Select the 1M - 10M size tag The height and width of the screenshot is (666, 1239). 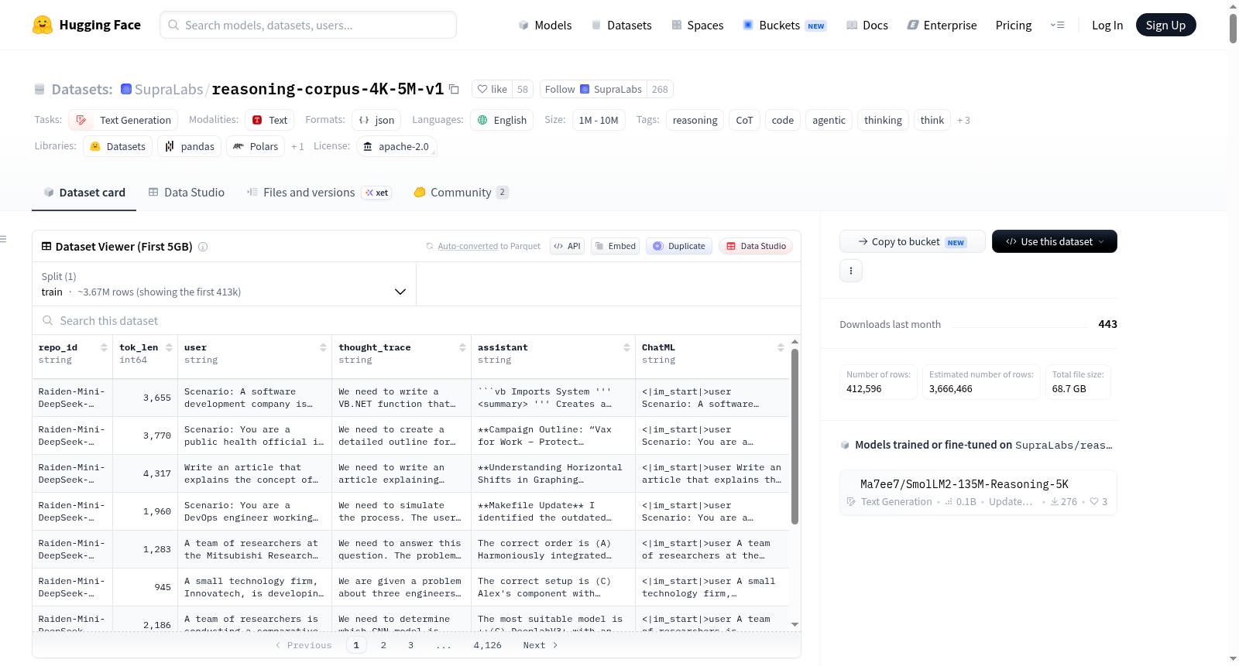tap(598, 120)
